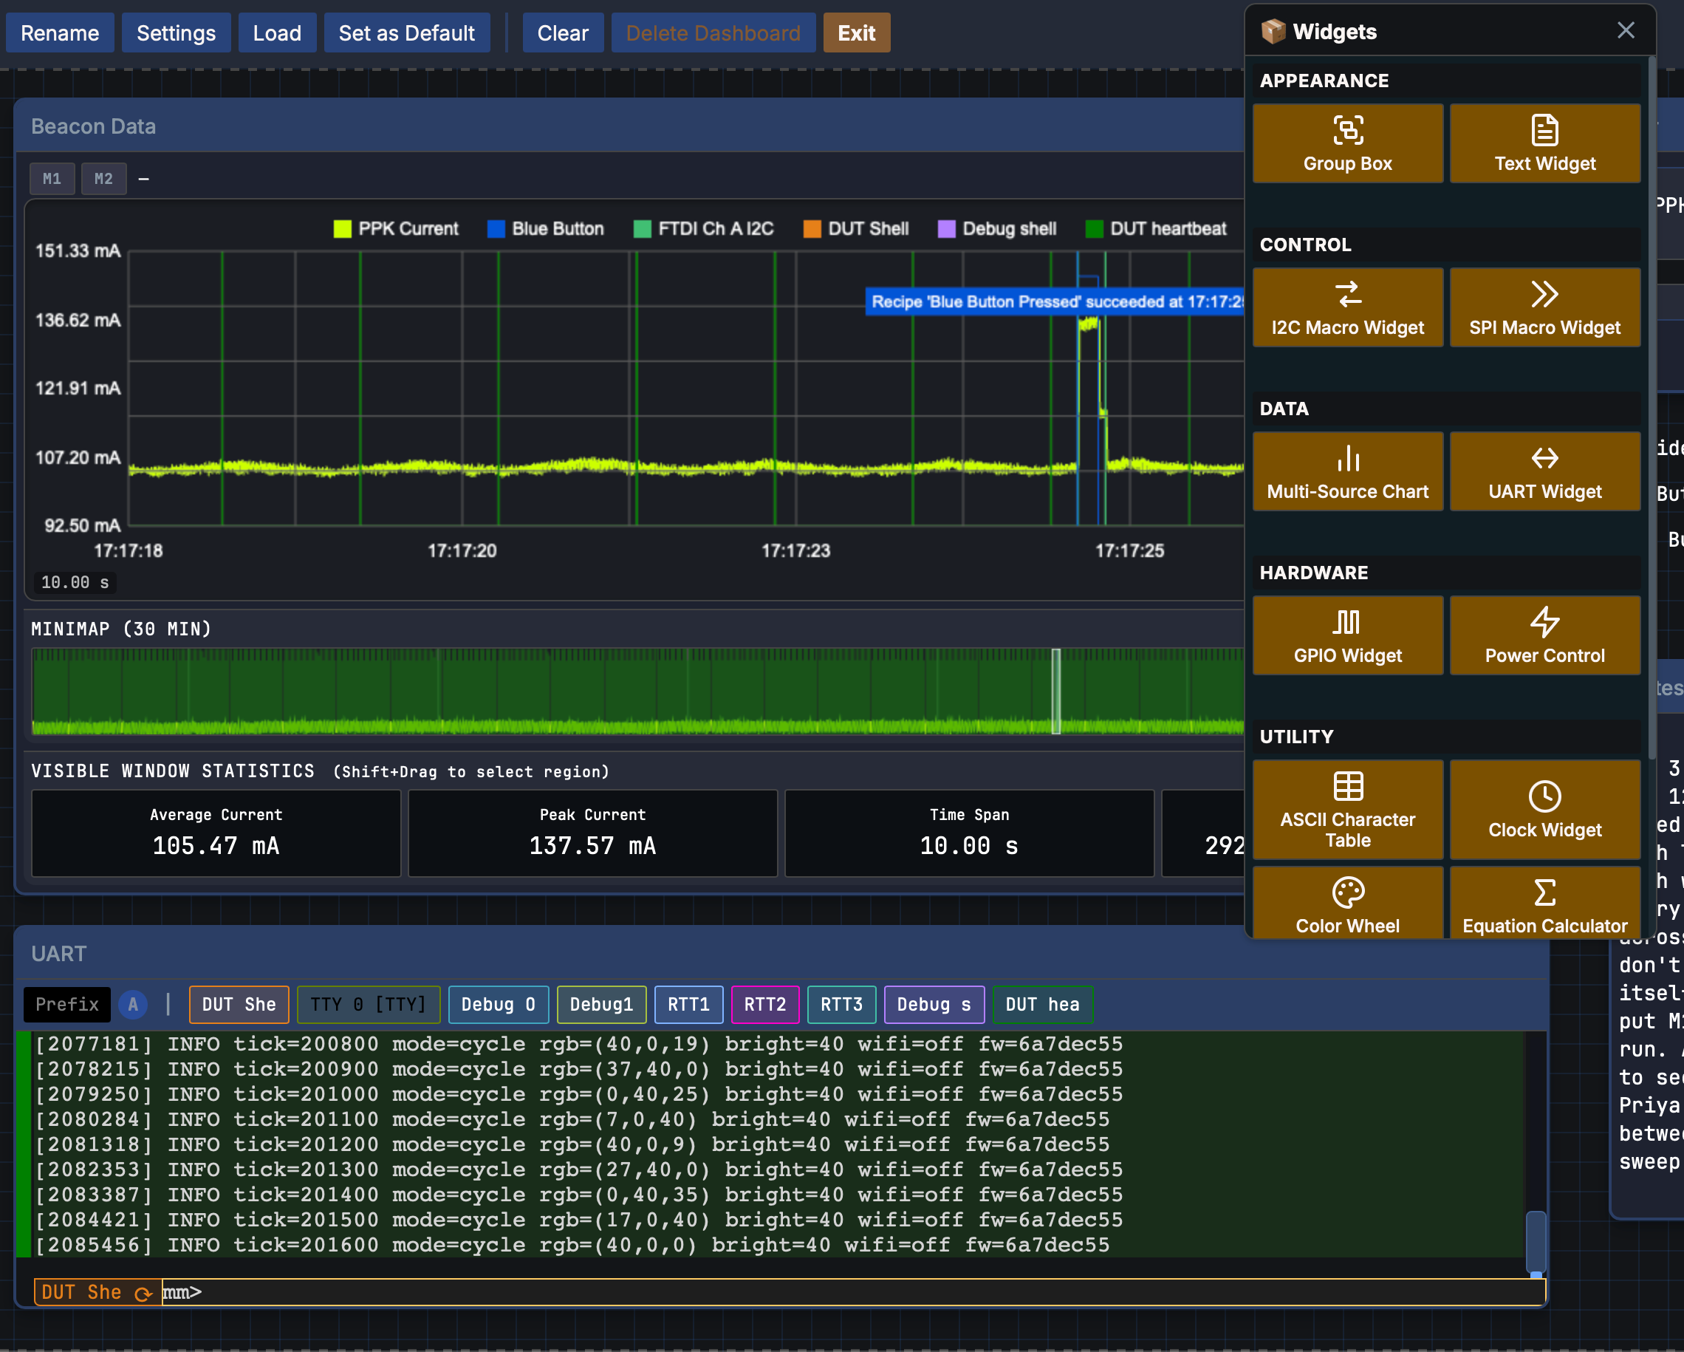Image resolution: width=1684 pixels, height=1352 pixels.
Task: Click the Load button
Action: (277, 33)
